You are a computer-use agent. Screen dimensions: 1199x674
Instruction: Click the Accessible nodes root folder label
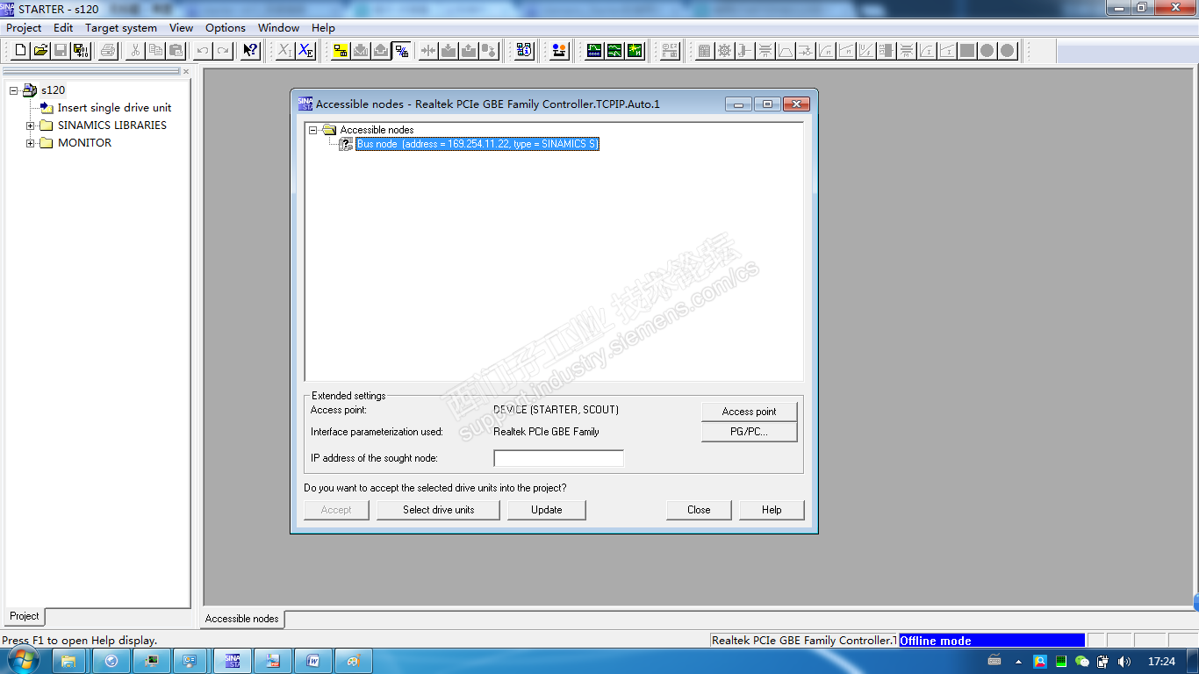pyautogui.click(x=377, y=130)
